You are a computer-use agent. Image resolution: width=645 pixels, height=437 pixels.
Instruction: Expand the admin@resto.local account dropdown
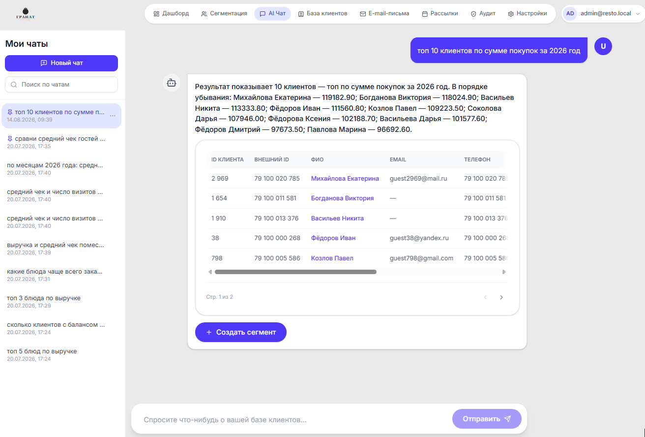[x=638, y=14]
